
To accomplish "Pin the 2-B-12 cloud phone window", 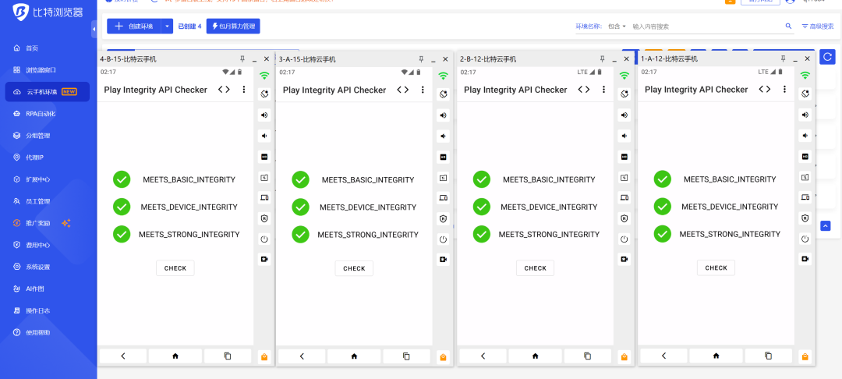I will click(603, 59).
